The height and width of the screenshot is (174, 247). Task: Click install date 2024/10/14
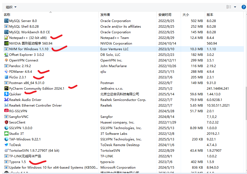point(167,43)
